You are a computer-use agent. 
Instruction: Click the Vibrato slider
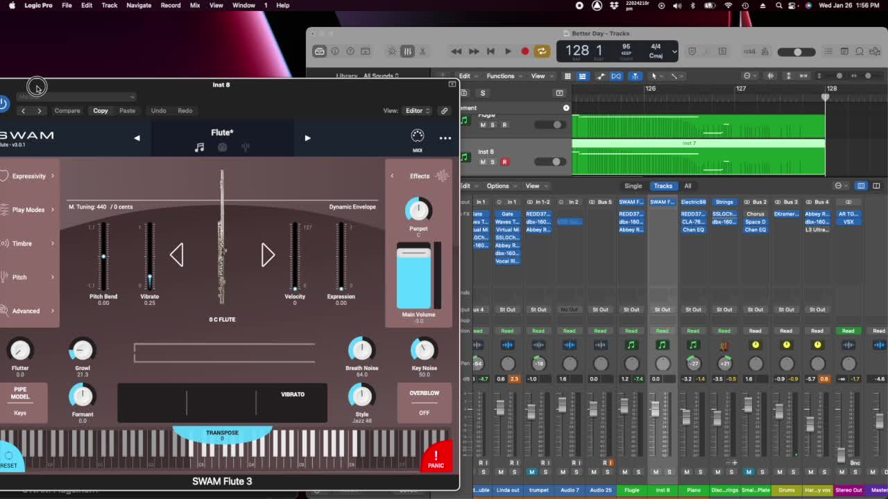pyautogui.click(x=149, y=256)
